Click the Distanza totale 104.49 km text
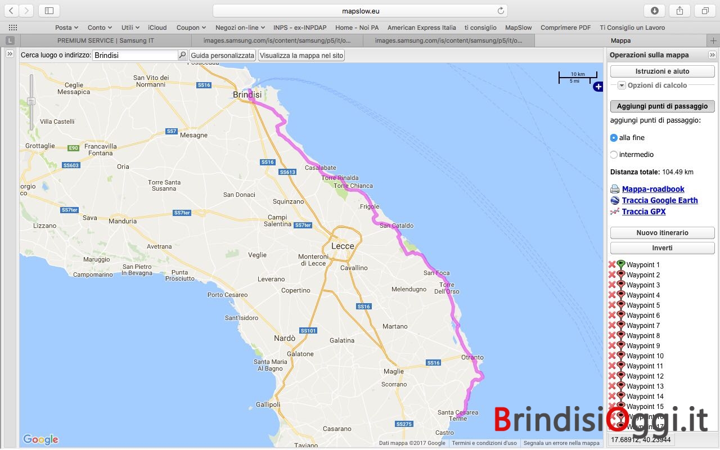The width and height of the screenshot is (720, 450). tap(652, 172)
